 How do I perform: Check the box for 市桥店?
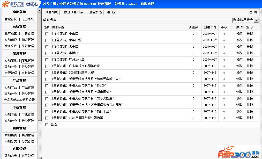point(47,53)
